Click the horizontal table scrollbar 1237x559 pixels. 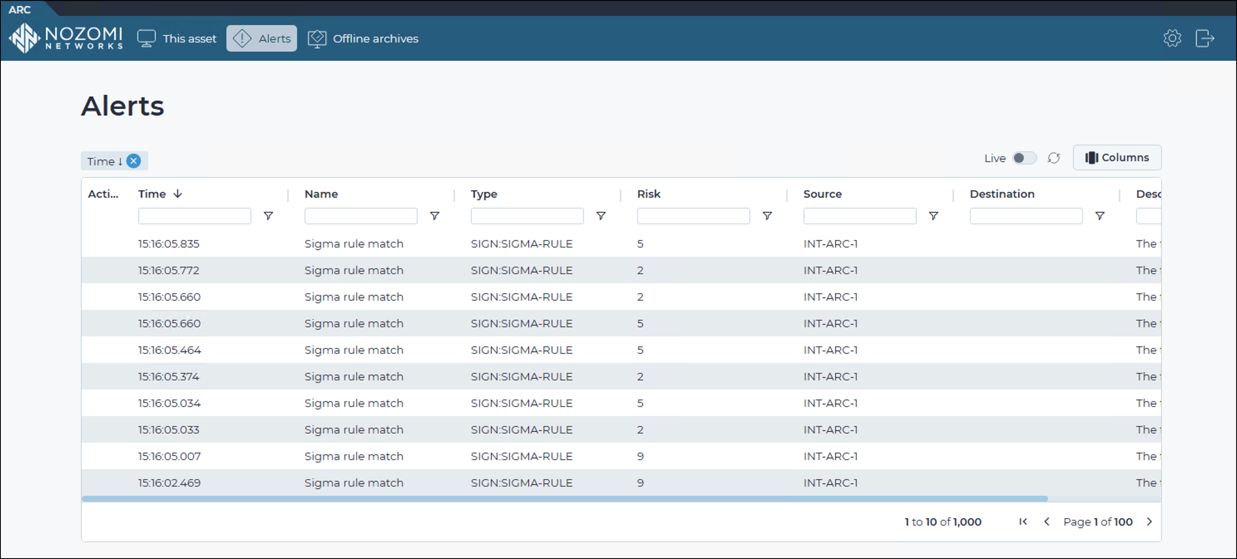pyautogui.click(x=565, y=499)
